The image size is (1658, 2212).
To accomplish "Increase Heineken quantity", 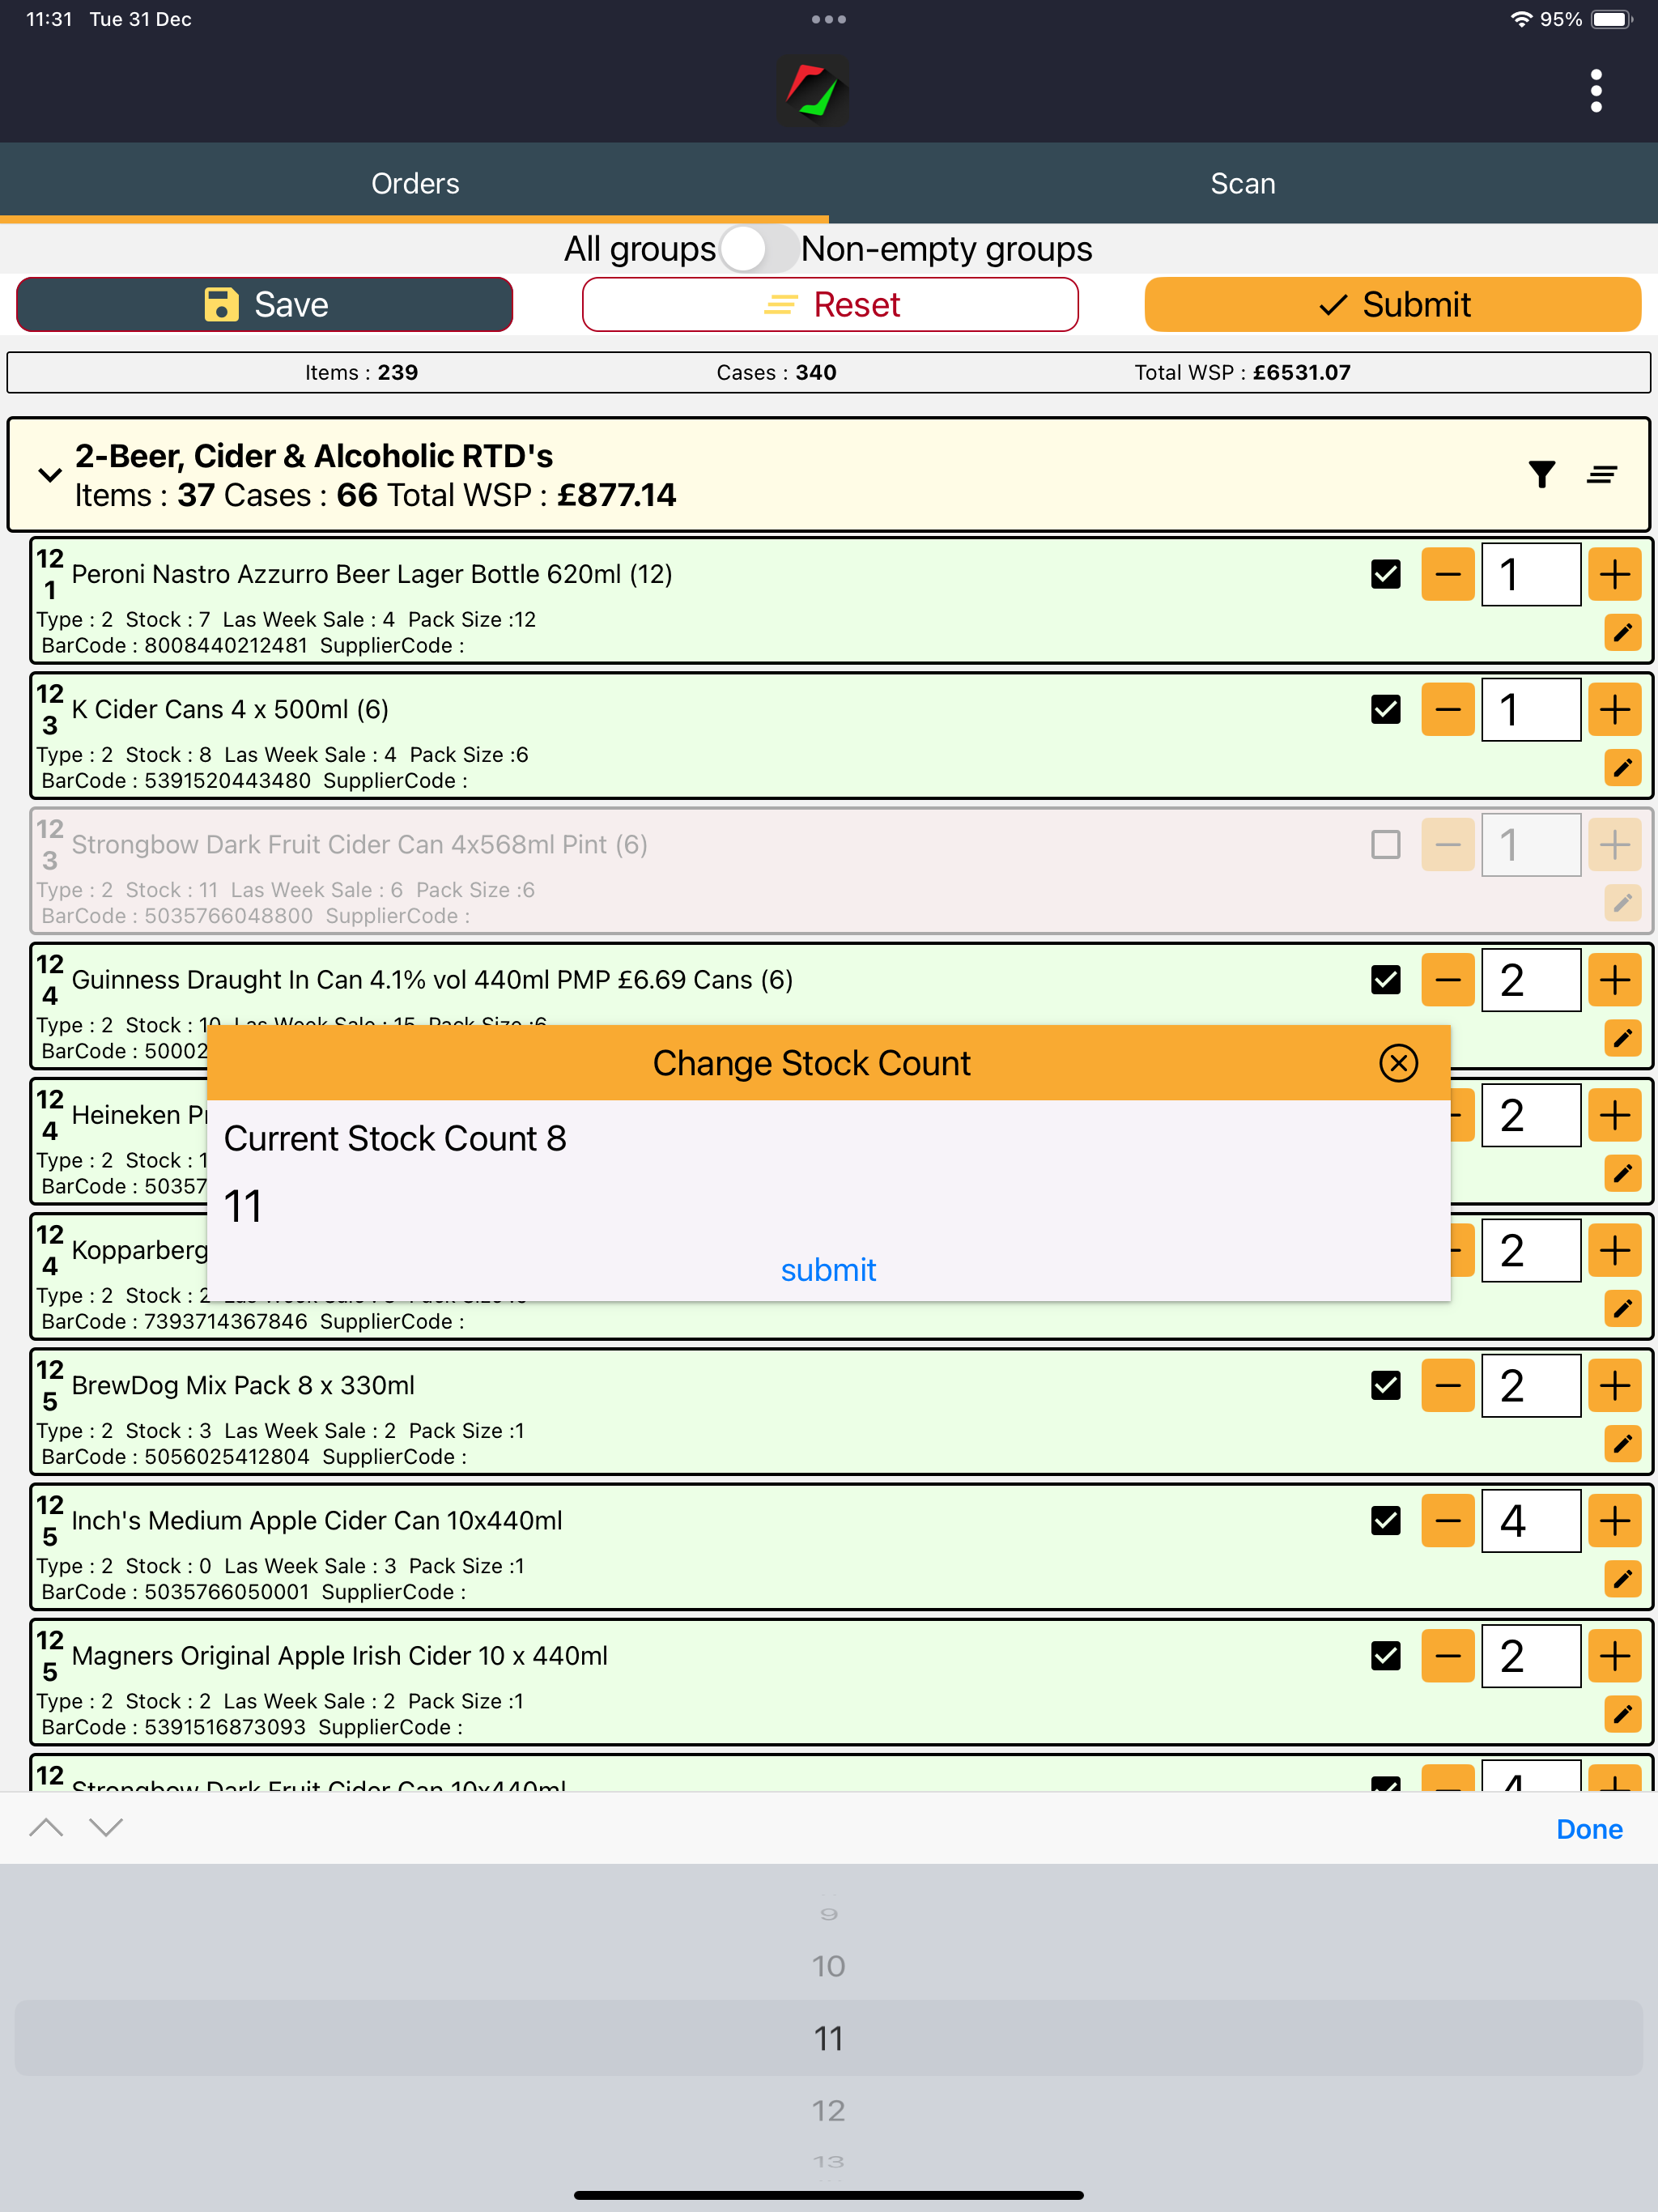I will point(1614,1115).
